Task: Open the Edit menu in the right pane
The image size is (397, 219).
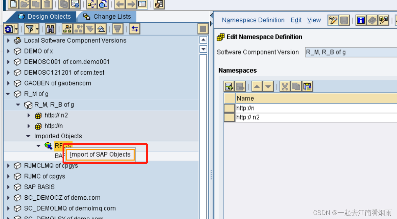Action: 296,20
